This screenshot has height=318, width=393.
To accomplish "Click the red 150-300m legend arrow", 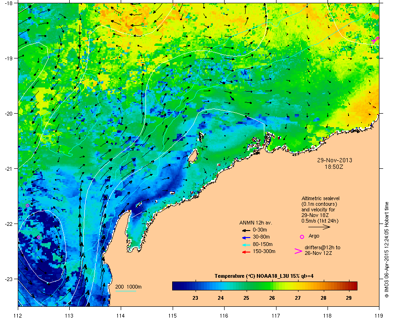I will [246, 252].
